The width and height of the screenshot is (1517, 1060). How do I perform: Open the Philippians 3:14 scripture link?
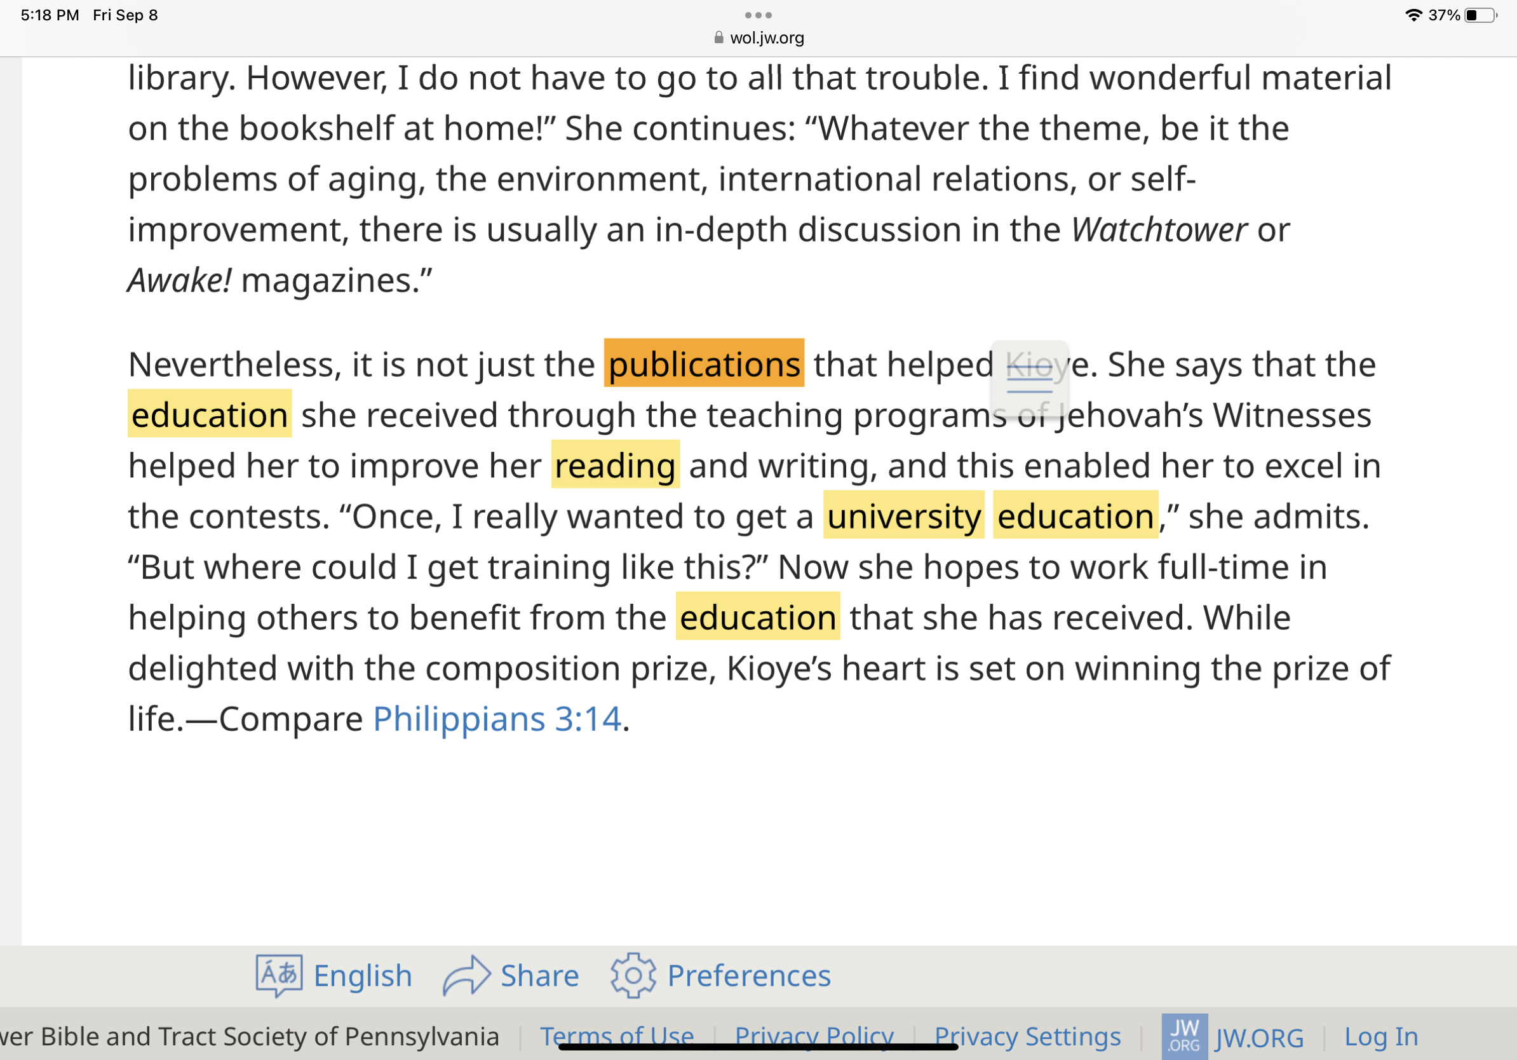[497, 718]
